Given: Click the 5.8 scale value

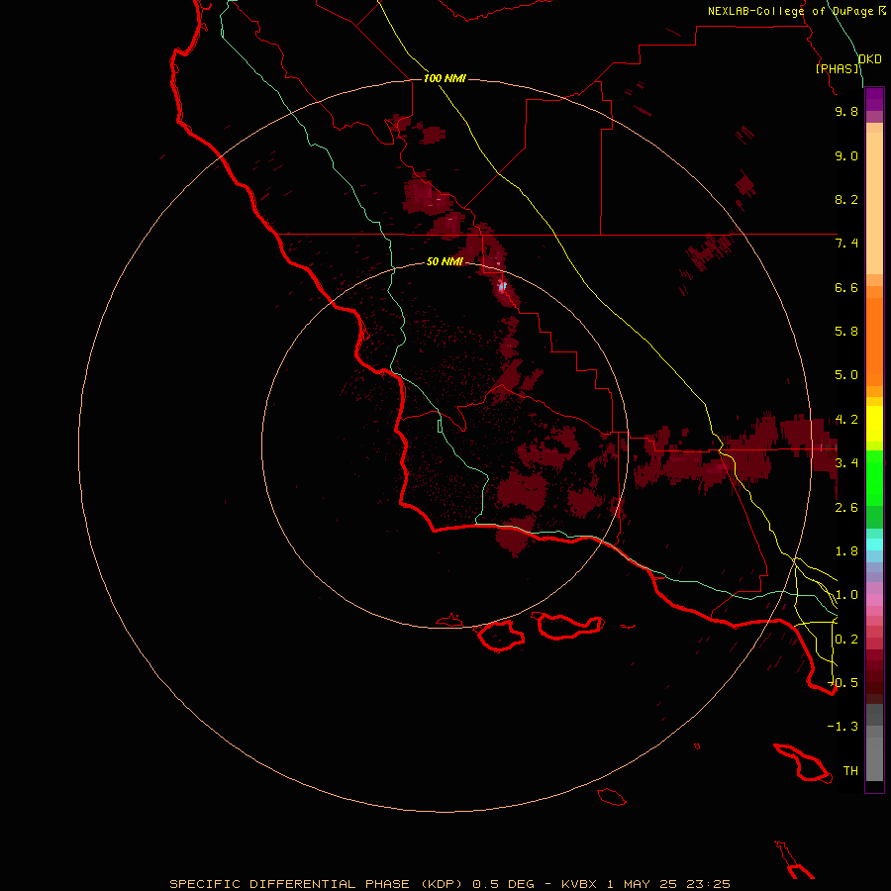Looking at the screenshot, I should coord(846,332).
